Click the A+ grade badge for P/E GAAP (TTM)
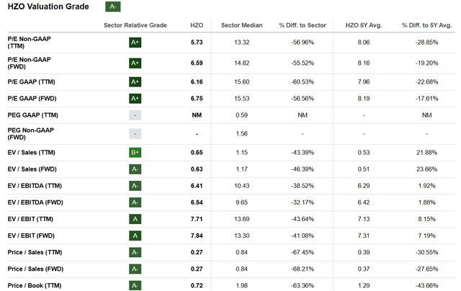 (135, 81)
